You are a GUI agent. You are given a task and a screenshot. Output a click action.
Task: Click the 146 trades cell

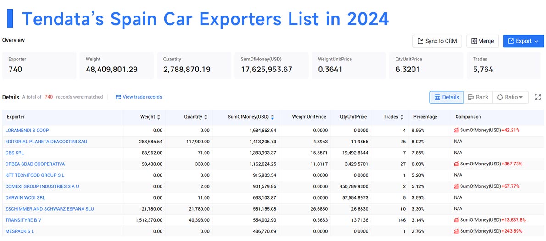point(402,220)
